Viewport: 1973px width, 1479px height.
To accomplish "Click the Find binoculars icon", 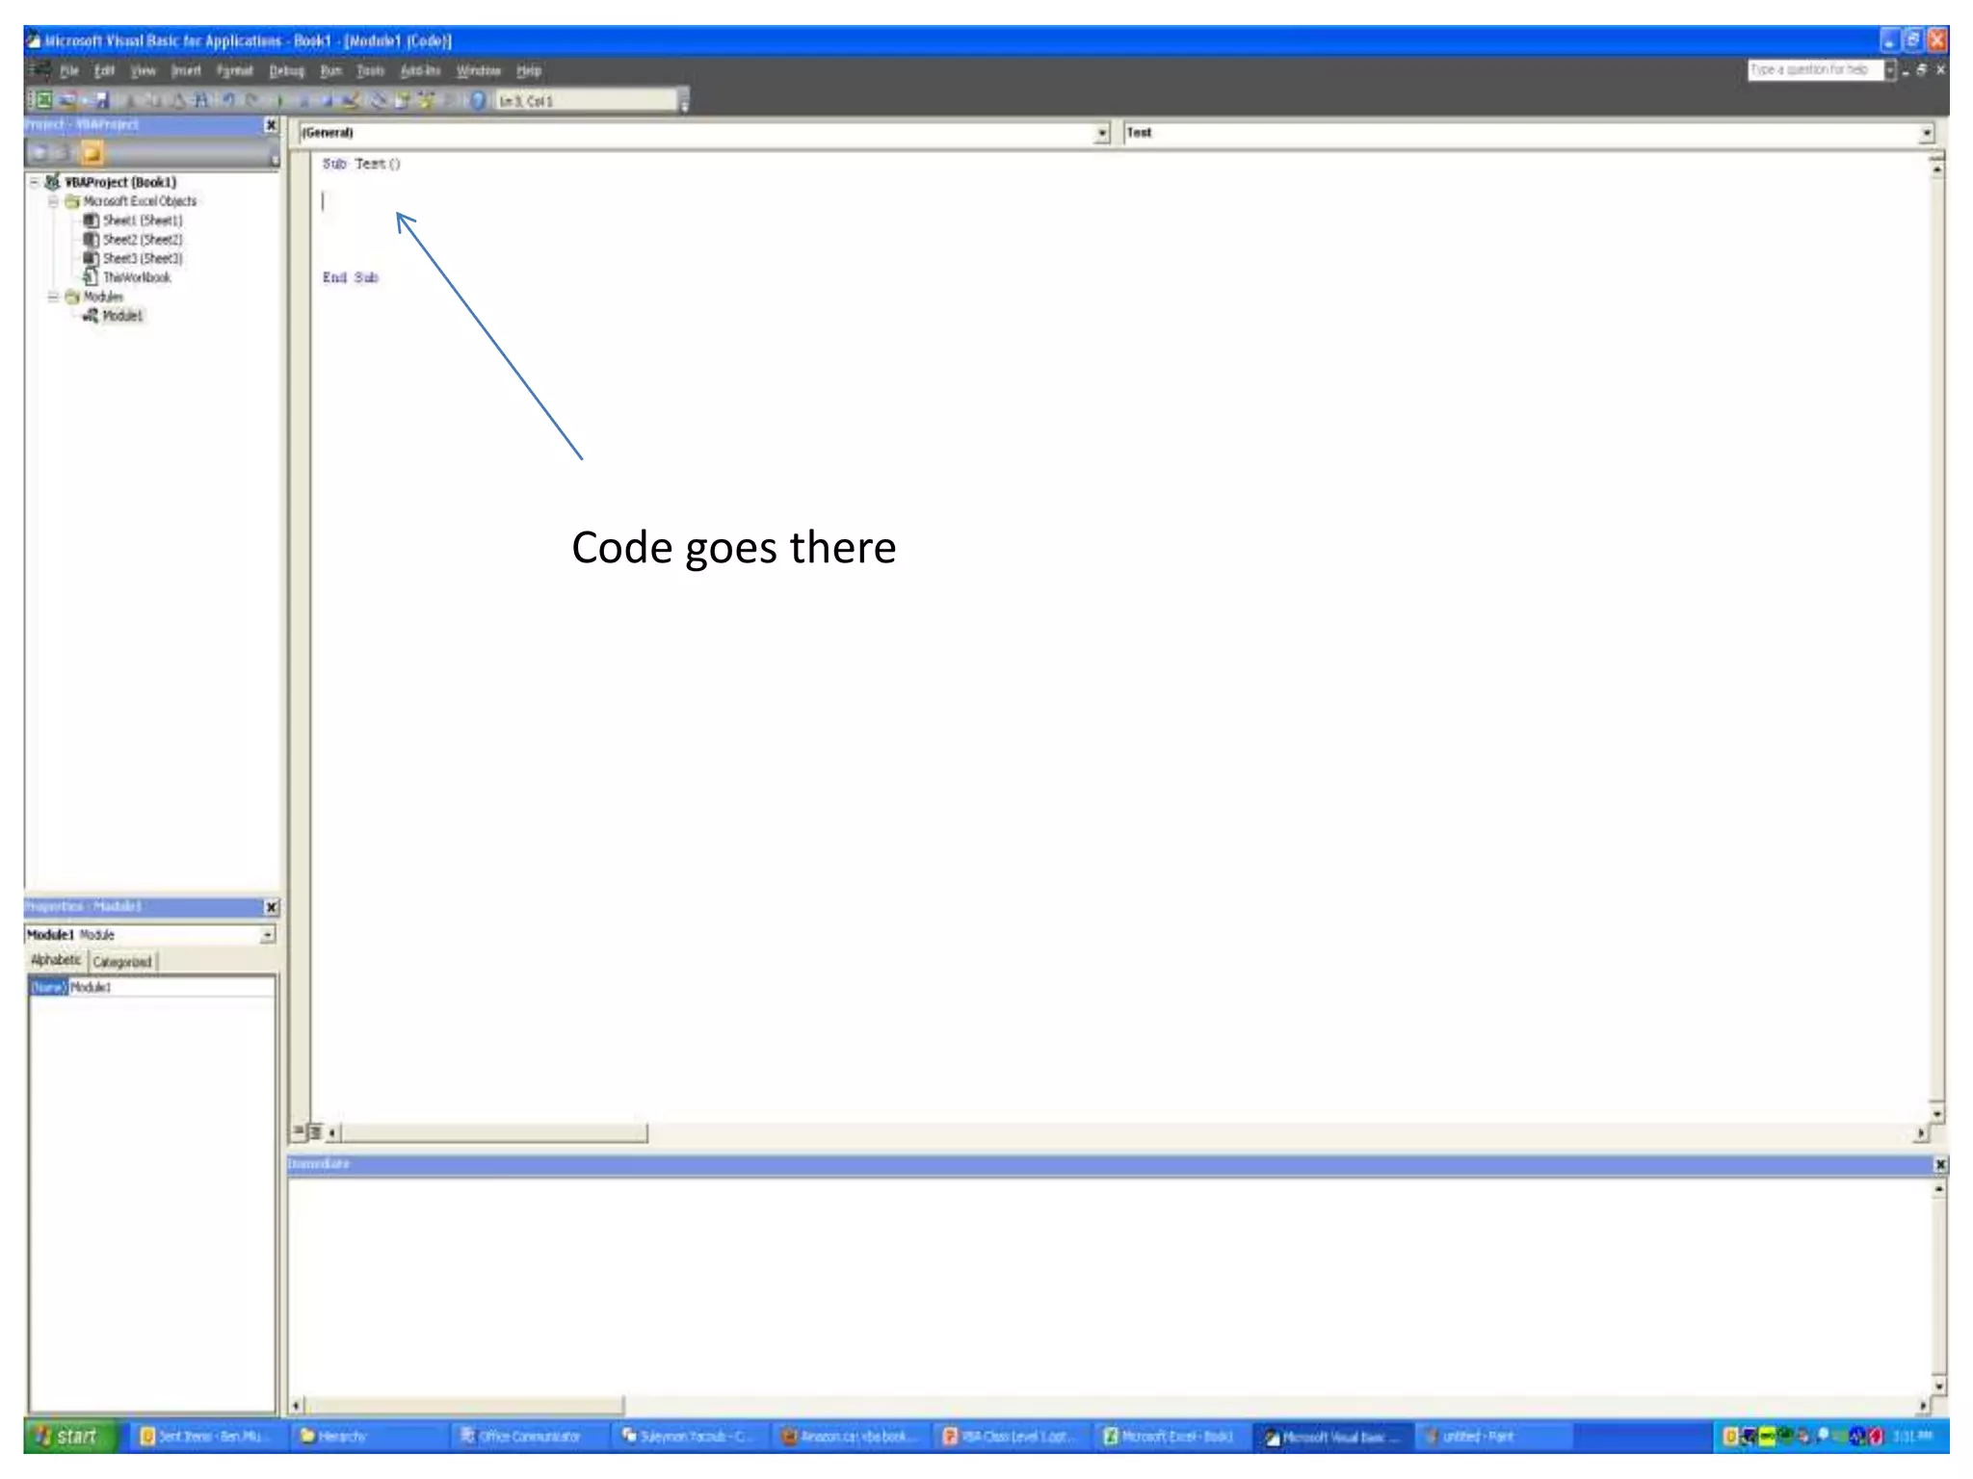I will click(200, 100).
